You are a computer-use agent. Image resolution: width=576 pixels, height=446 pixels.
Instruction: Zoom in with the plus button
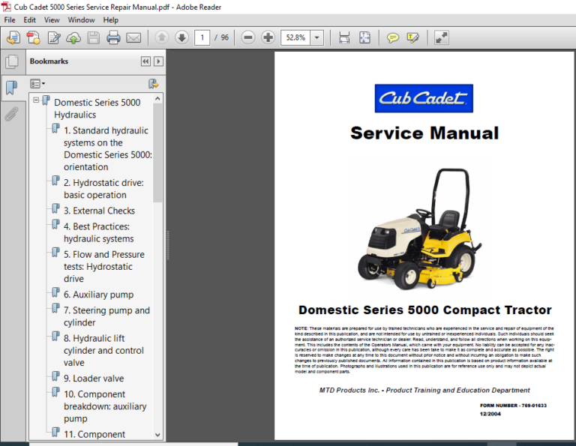(x=268, y=37)
